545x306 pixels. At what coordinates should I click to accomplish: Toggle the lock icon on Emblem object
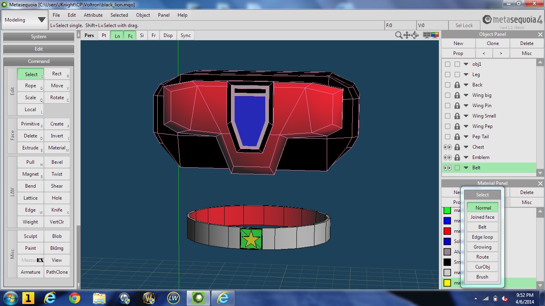(x=457, y=157)
